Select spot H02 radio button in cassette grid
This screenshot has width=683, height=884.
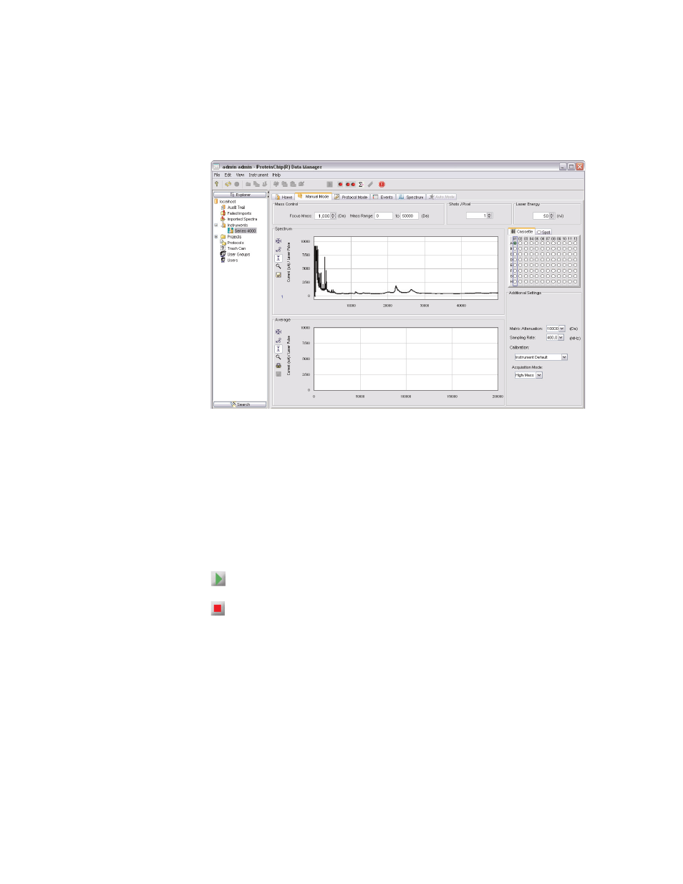[520, 282]
